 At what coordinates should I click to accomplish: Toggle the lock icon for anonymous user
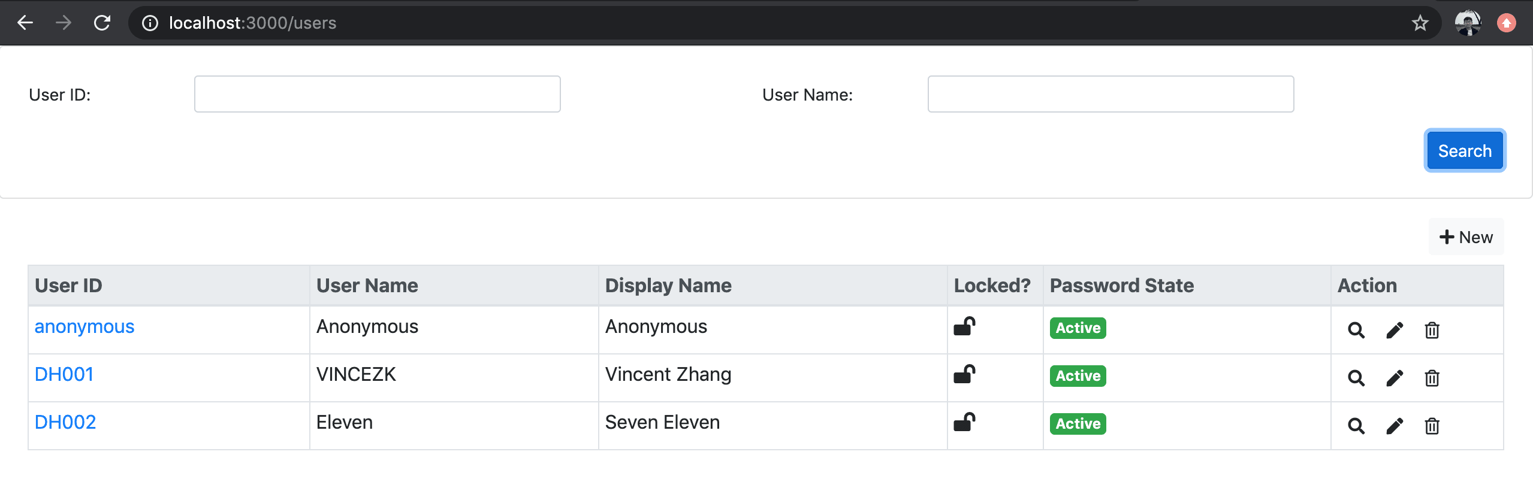pyautogui.click(x=964, y=326)
